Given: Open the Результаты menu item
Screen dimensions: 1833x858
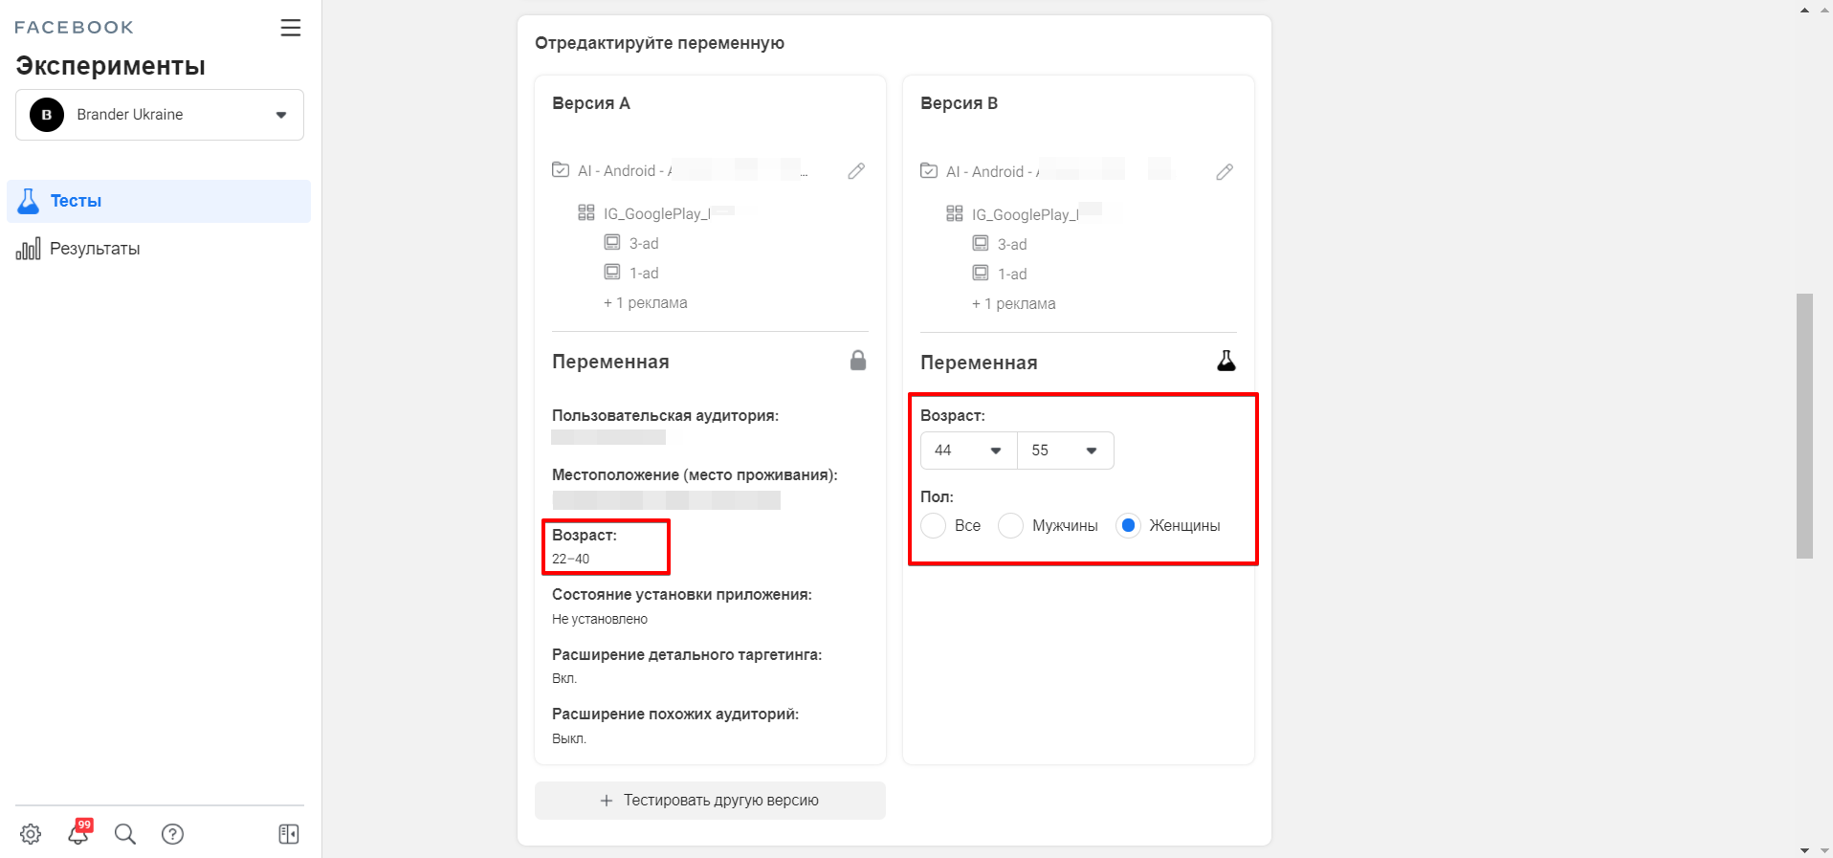Looking at the screenshot, I should tap(95, 249).
